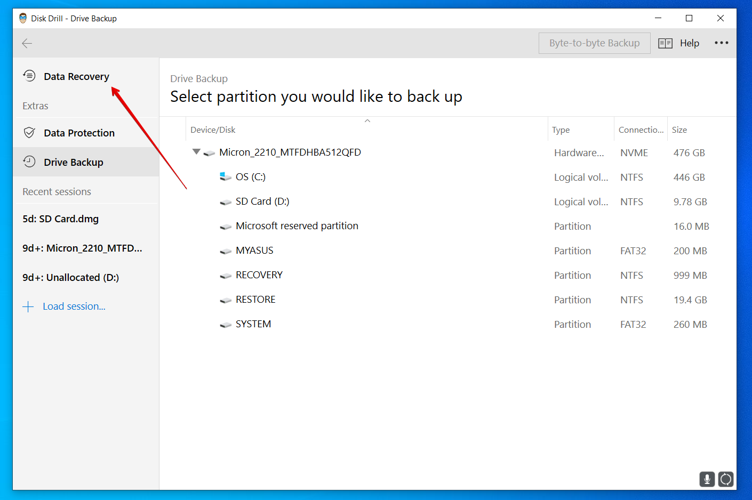
Task: Click the Windows drive icon for OS (C:)
Action: click(225, 176)
